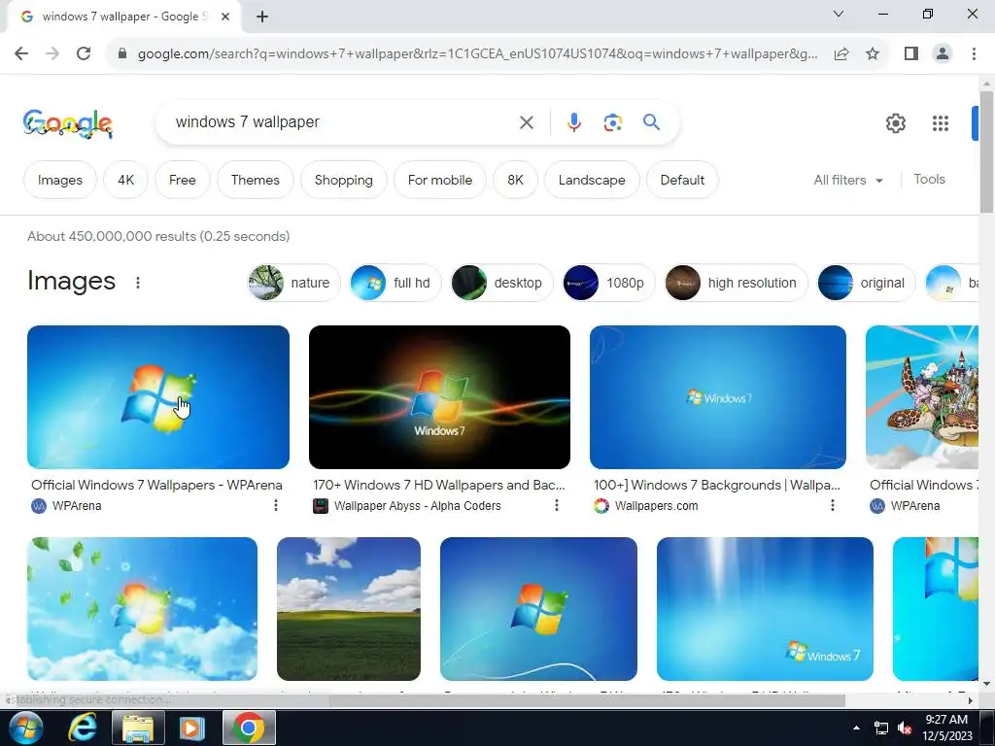
Task: Refine images by high resolution chip
Action: (x=736, y=283)
